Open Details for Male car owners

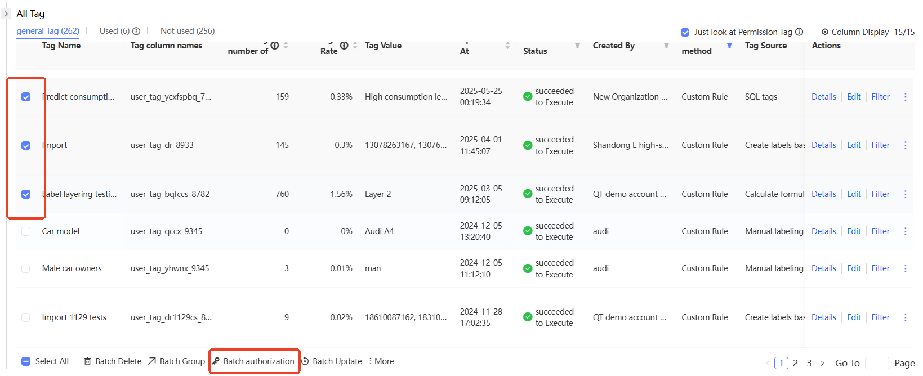pyautogui.click(x=823, y=268)
